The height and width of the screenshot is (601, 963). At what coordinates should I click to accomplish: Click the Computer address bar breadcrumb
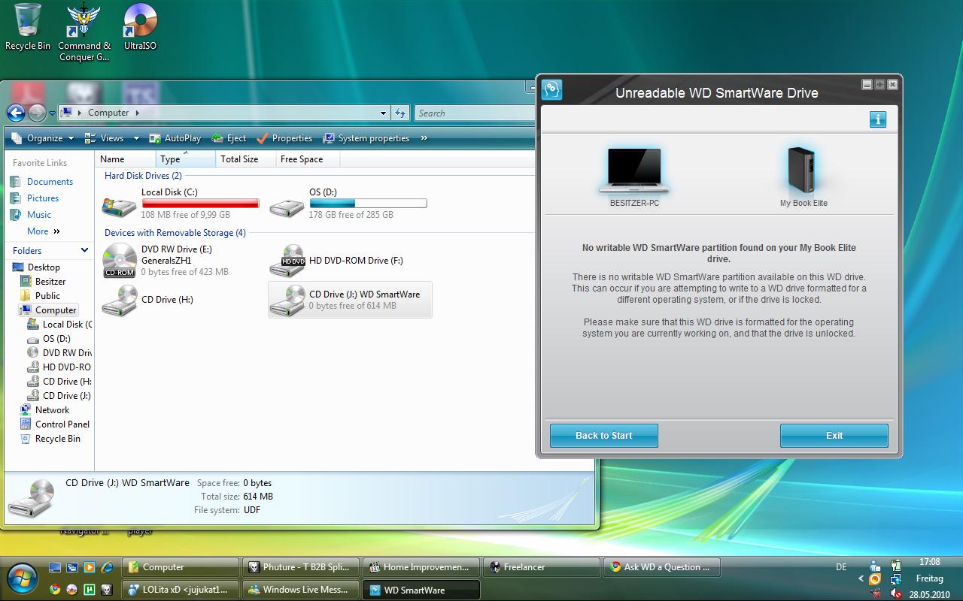click(x=108, y=113)
